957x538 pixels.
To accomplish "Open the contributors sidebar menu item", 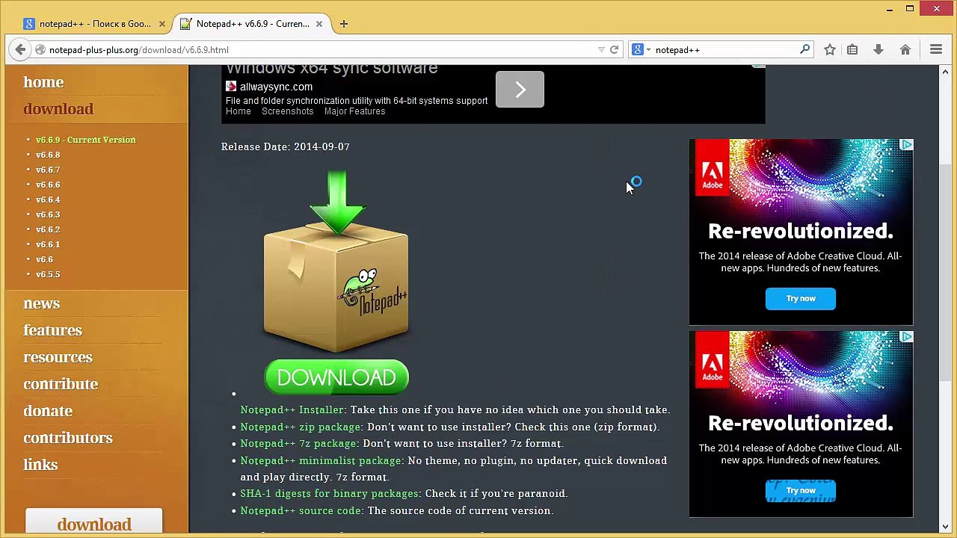I will (68, 438).
